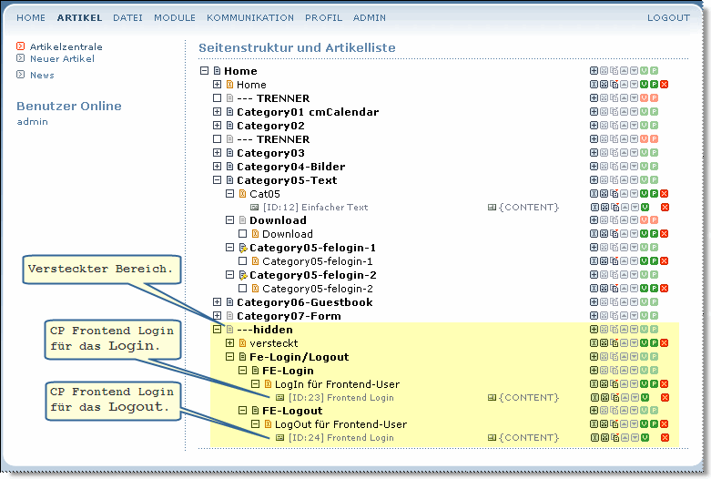Toggle visibility V of first TRENNER row
This screenshot has width=711, height=479.
coord(645,98)
